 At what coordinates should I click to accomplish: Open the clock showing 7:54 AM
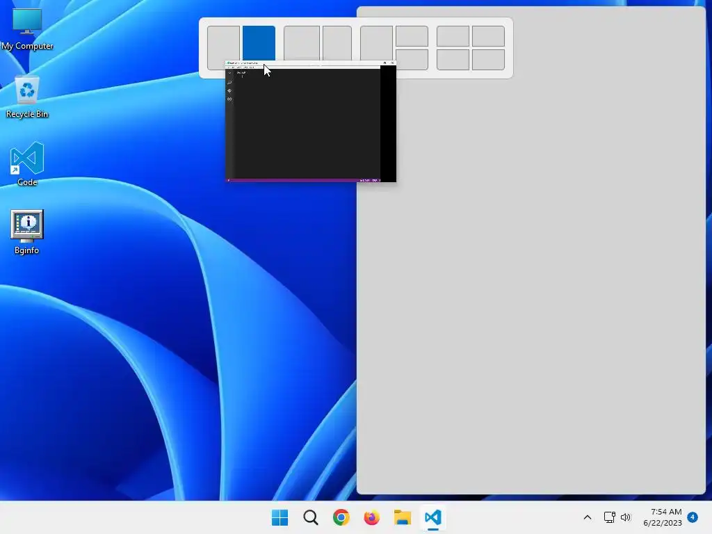pyautogui.click(x=663, y=517)
